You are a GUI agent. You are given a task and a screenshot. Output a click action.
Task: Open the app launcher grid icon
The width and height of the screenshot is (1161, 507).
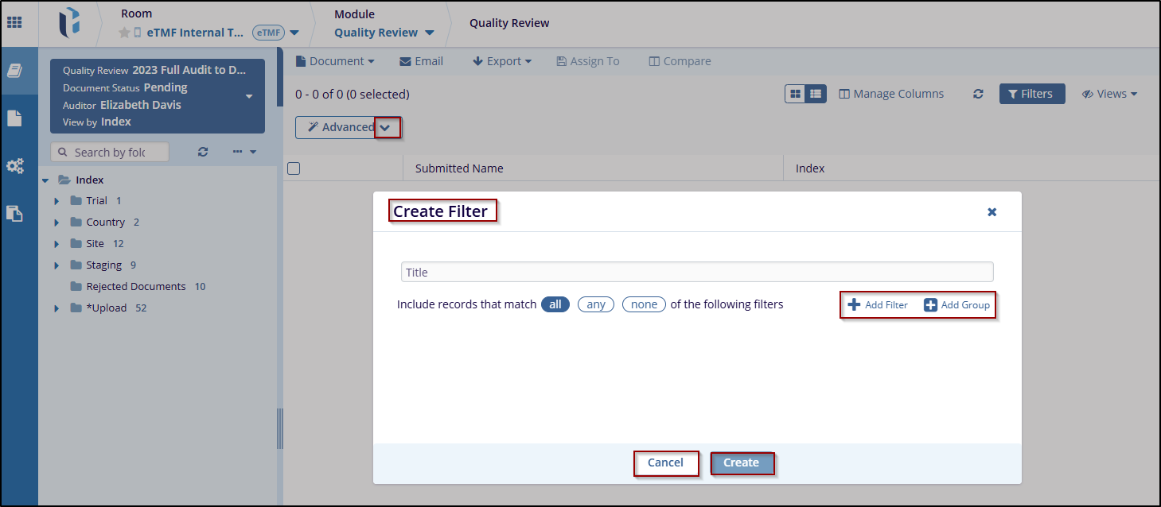tap(14, 22)
